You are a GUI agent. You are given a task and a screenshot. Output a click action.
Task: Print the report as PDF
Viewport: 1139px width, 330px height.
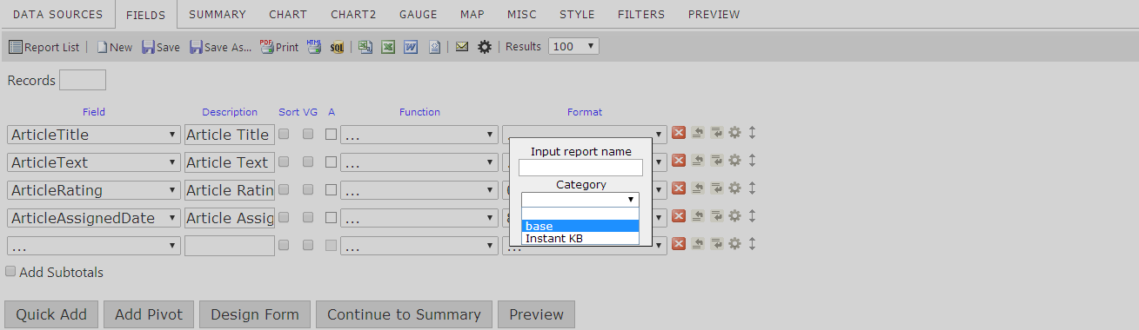pos(279,47)
